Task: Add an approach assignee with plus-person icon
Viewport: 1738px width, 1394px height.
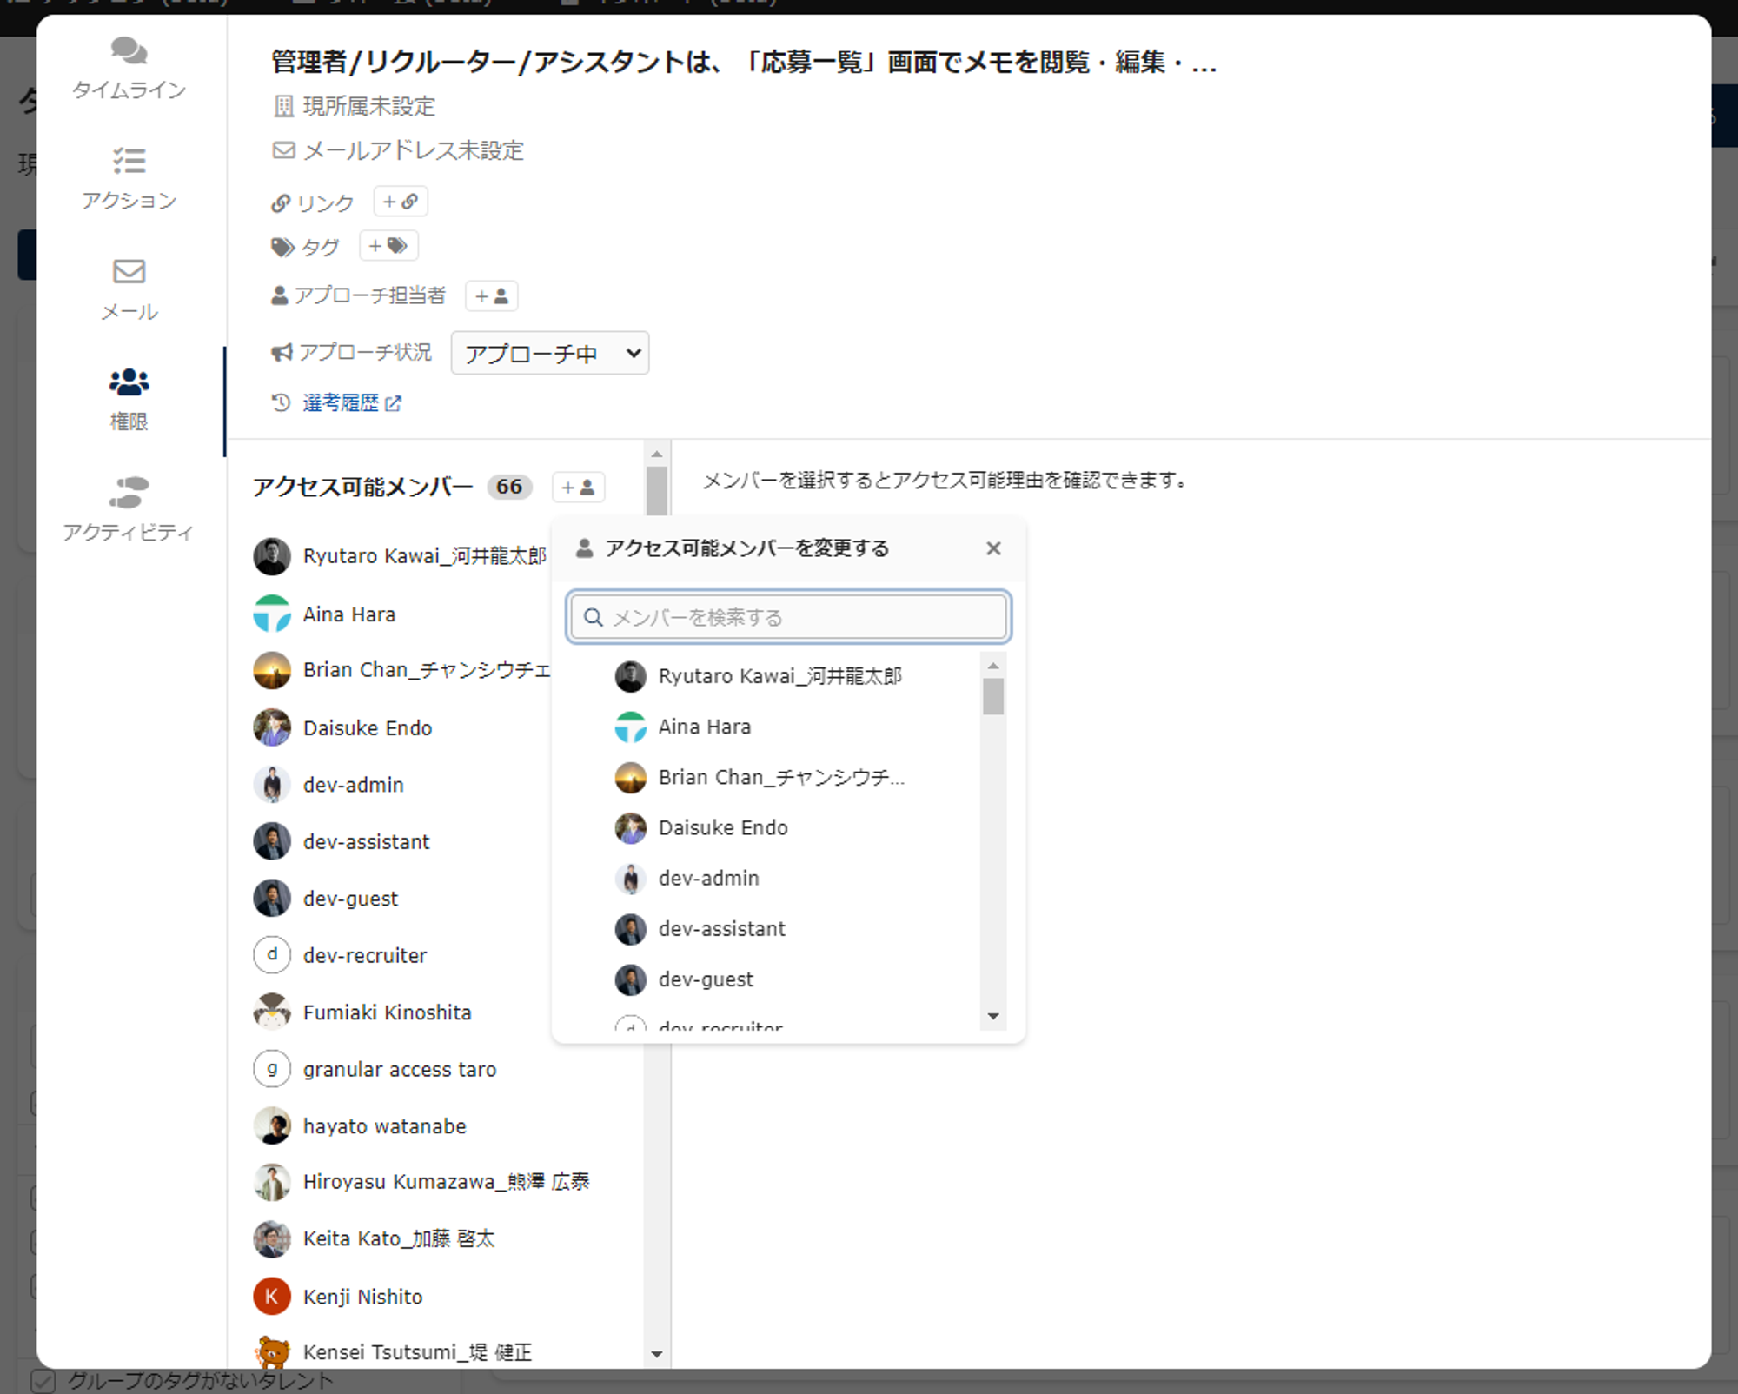Action: click(x=491, y=296)
